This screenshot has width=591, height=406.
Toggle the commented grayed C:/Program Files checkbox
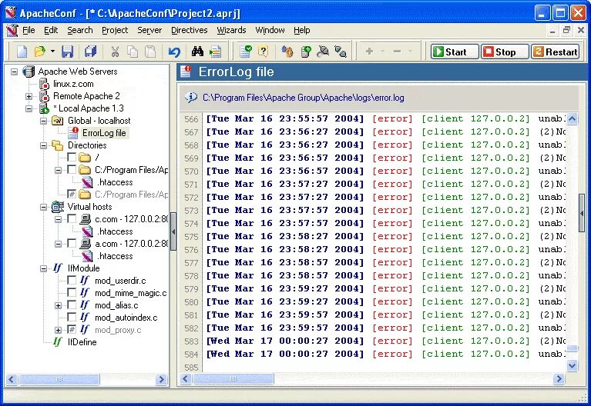(x=72, y=195)
